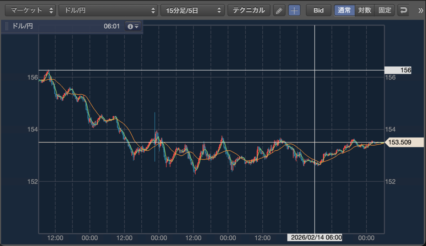Select the 通常 scale mode
Viewport: 426px width, 246px height.
click(344, 10)
